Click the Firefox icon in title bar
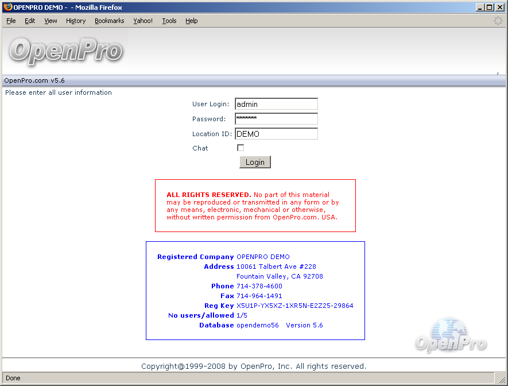508x386 pixels. pyautogui.click(x=7, y=7)
